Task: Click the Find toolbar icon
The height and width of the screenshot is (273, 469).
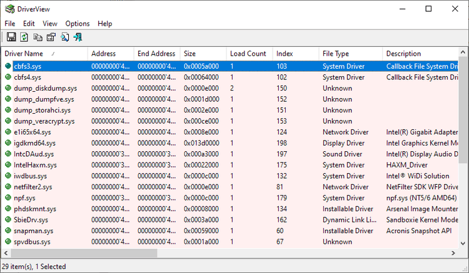Action: click(64, 37)
